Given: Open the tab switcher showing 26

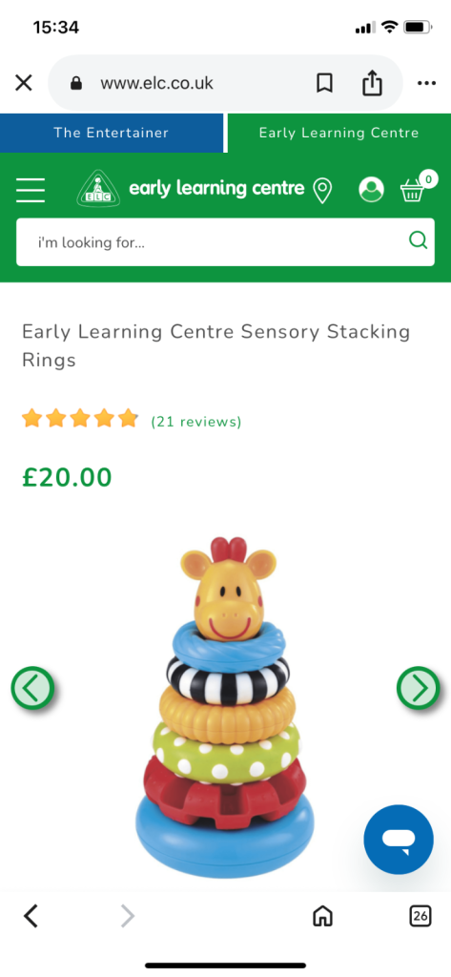Looking at the screenshot, I should (420, 916).
